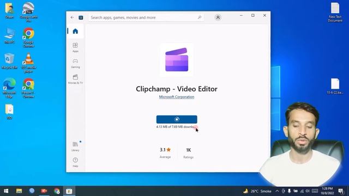Viewport: 349px width, 196px height.
Task: Select the This PC desktop icon
Action: click(x=9, y=35)
